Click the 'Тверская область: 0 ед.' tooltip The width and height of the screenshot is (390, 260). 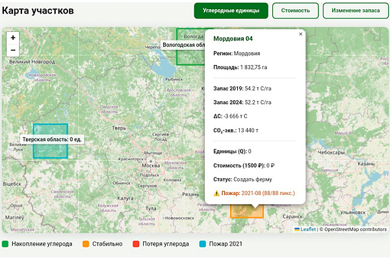click(x=52, y=139)
